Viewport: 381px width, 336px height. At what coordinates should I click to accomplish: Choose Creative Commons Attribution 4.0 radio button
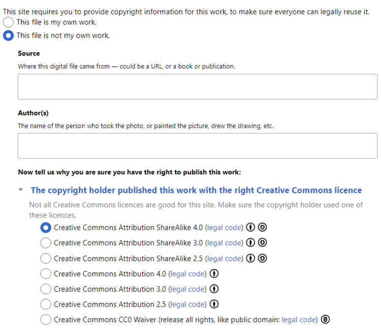coord(46,274)
